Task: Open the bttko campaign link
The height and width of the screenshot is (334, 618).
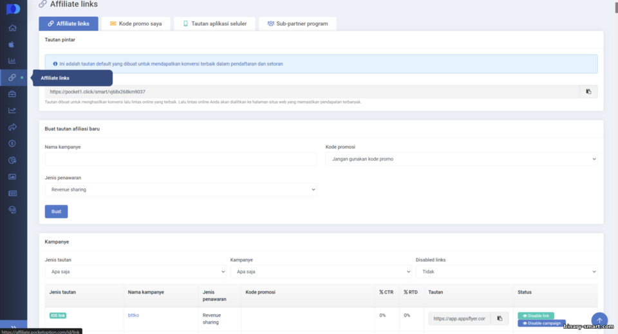Action: point(134,315)
